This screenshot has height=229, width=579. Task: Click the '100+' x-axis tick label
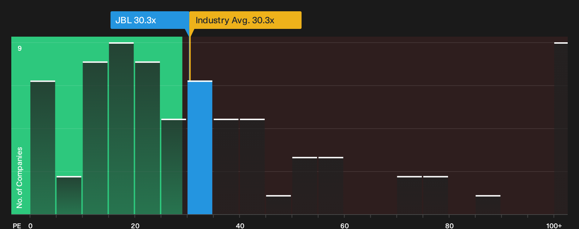tap(554, 225)
